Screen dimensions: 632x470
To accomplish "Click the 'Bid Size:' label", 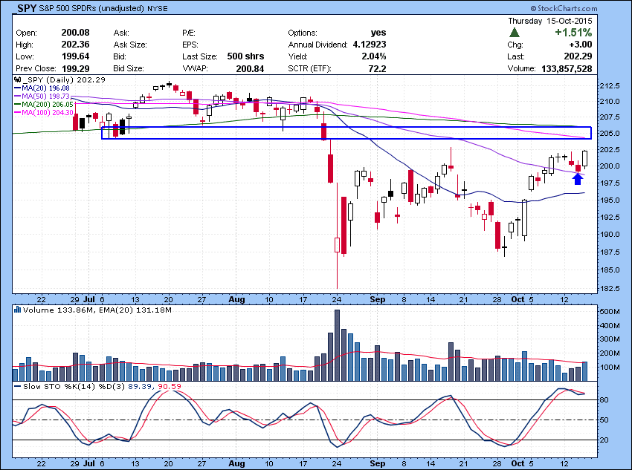I will pyautogui.click(x=128, y=68).
